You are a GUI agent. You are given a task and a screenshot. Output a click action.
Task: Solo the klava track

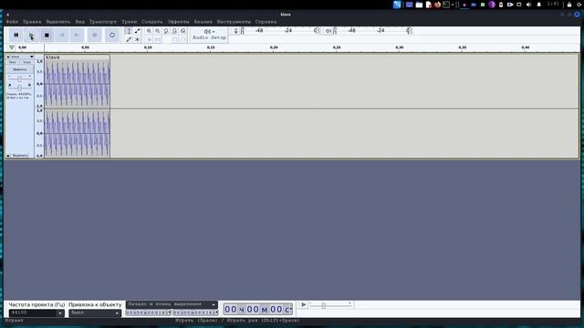pos(26,63)
